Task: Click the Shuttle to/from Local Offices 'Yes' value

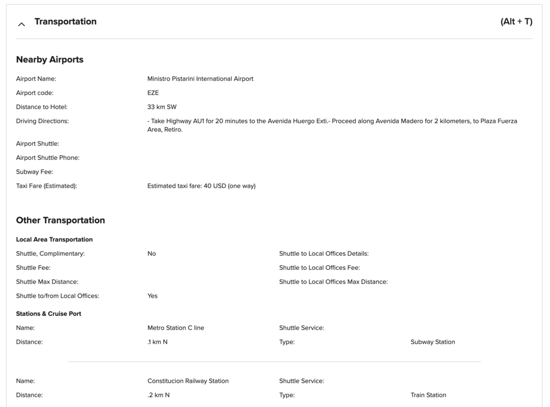Action: (x=152, y=296)
